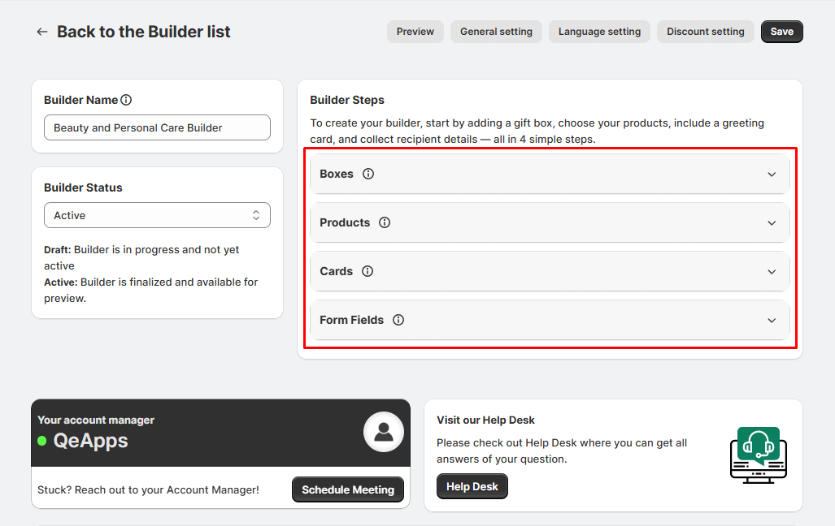Screen dimensions: 835x526
Task: Open the Builder Status dropdown
Action: pos(157,215)
